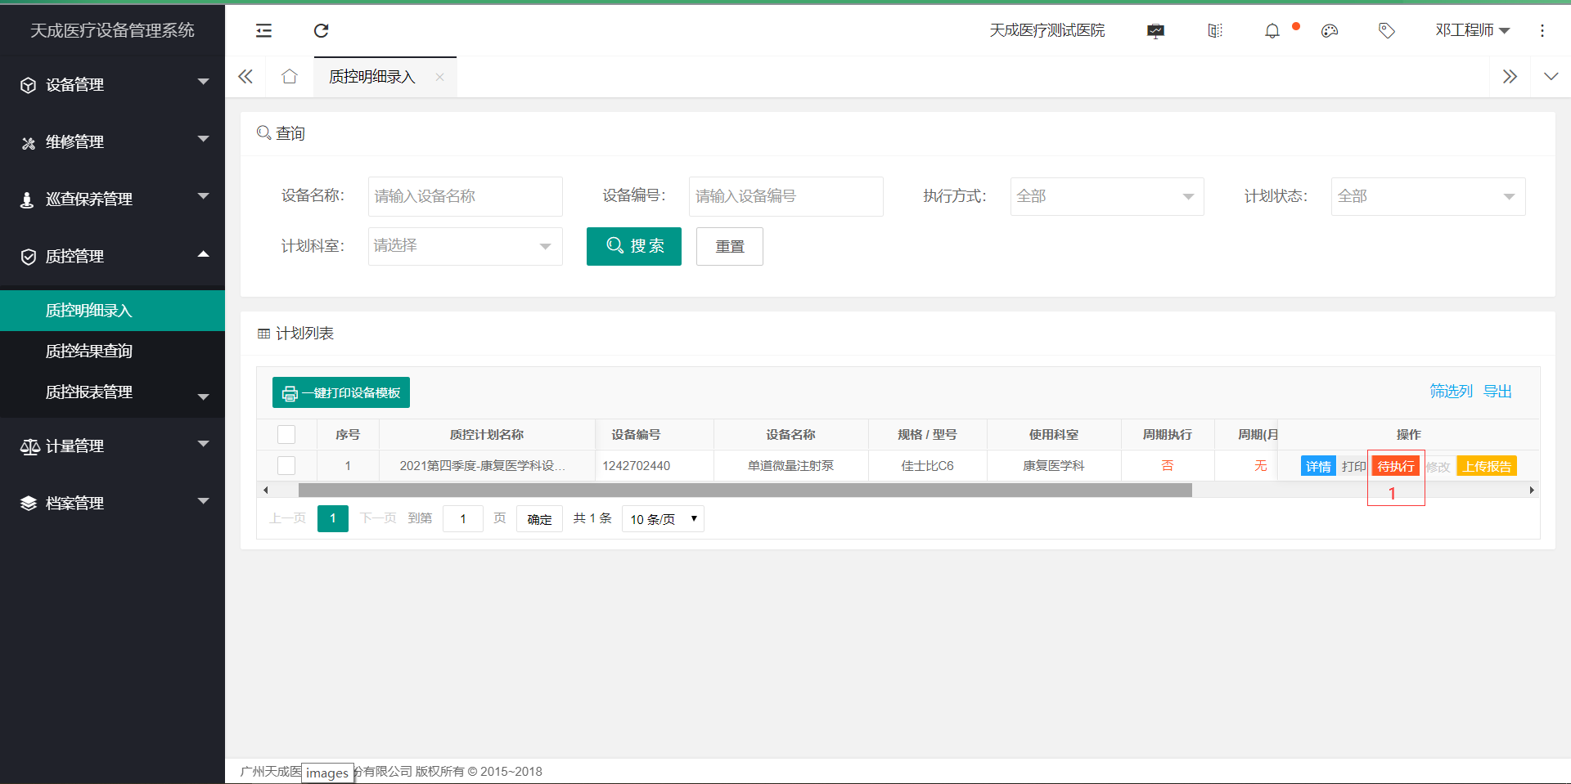Click the 维修管理 wrench icon

click(x=28, y=143)
